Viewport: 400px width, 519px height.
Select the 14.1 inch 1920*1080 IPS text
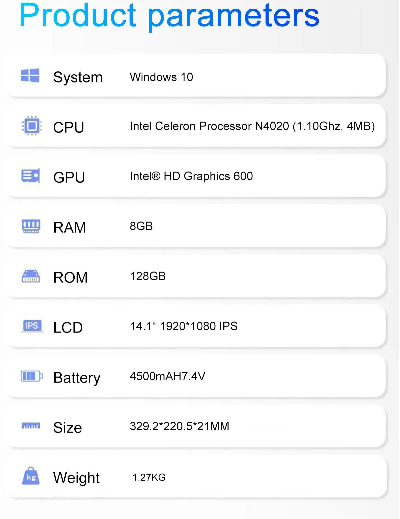(184, 327)
